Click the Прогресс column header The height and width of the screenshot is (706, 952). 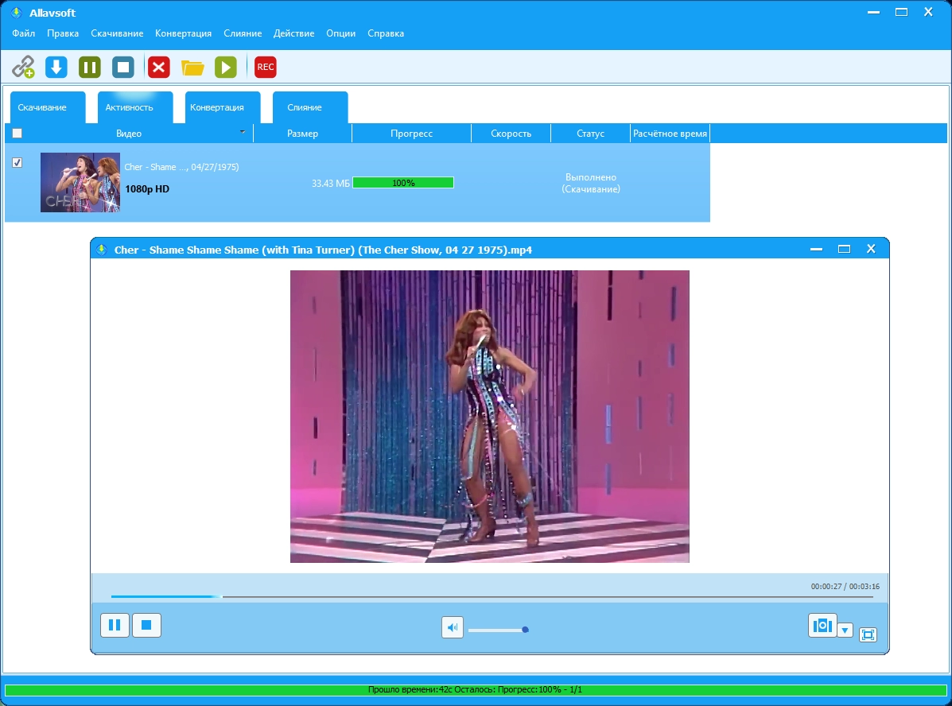(x=412, y=134)
